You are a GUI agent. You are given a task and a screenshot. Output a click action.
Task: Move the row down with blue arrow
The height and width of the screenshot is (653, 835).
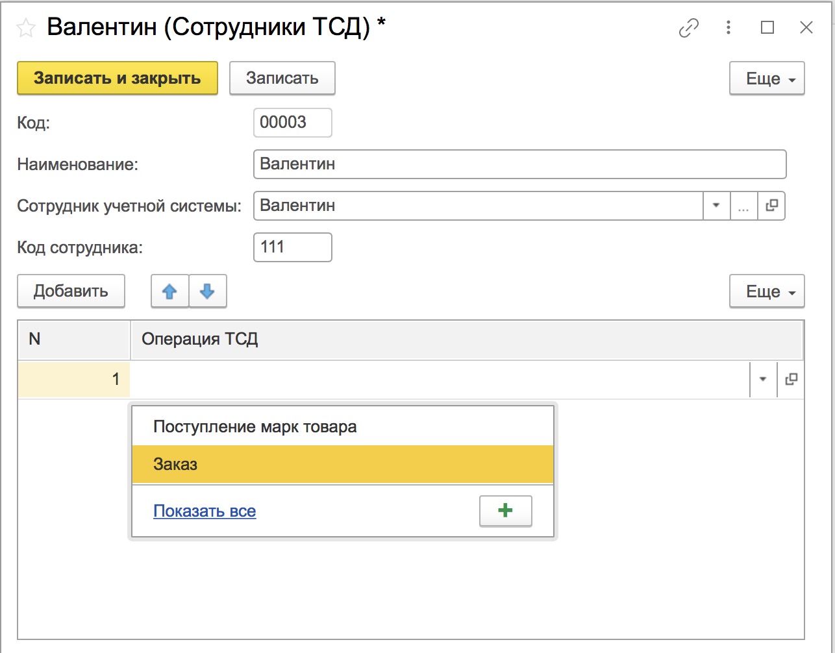click(208, 291)
